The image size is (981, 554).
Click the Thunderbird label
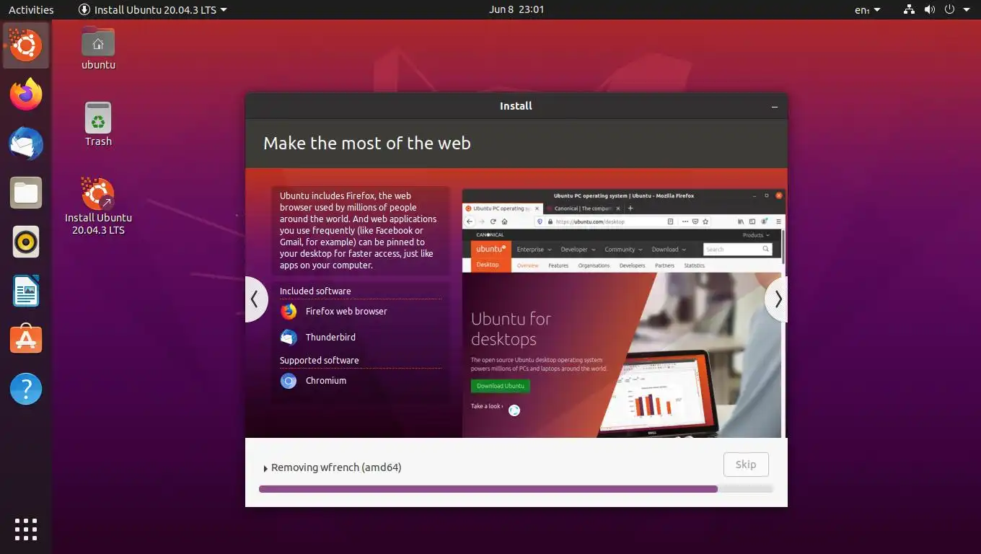[330, 337]
